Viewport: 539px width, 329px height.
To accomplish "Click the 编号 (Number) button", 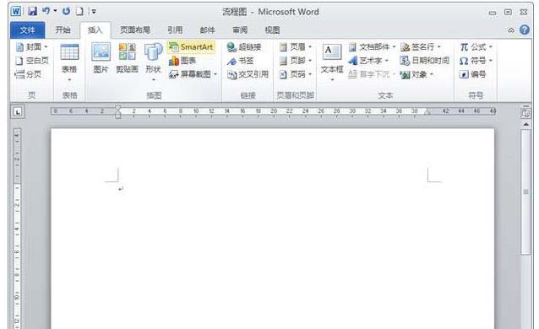I will [472, 74].
